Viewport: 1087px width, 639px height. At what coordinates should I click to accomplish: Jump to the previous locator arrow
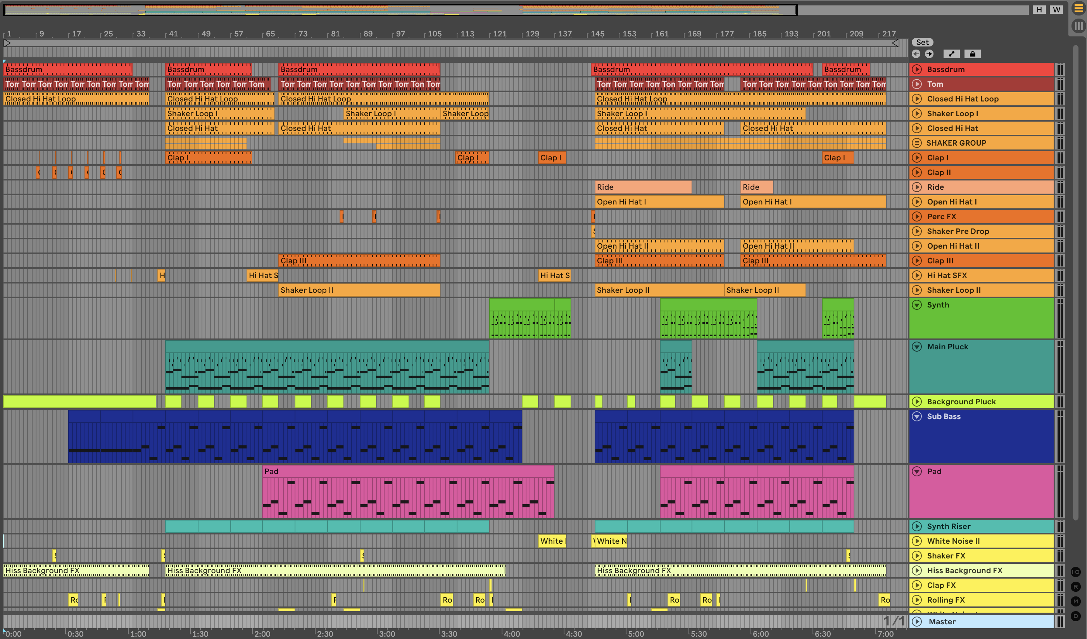(916, 54)
